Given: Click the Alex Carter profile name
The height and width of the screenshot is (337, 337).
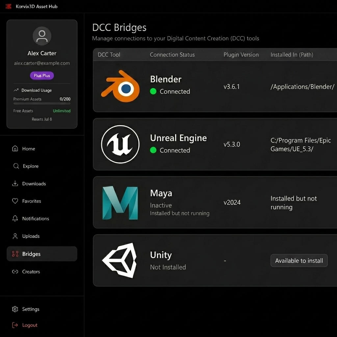Looking at the screenshot, I should coord(42,53).
